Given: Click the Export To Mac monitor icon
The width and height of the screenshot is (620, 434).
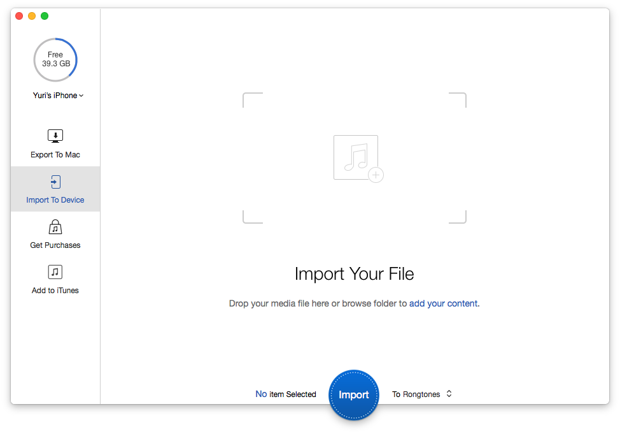Looking at the screenshot, I should point(55,136).
